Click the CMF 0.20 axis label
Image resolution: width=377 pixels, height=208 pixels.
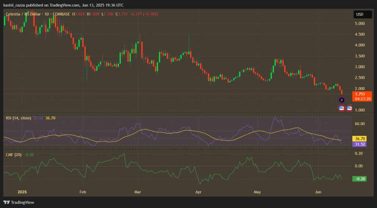[x=359, y=154]
